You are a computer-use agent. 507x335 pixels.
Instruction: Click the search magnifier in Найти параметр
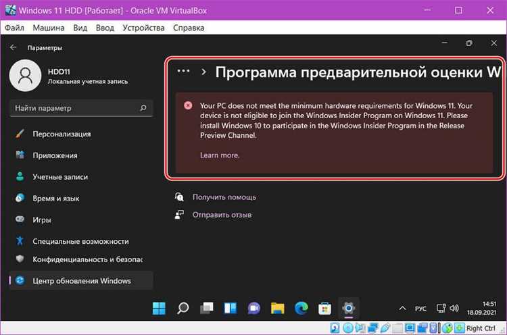(143, 108)
